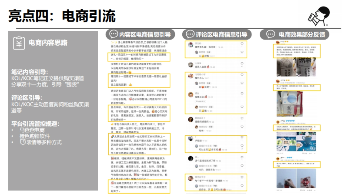Click the username 金漂漂 above 南柔人会美
The height and width of the screenshot is (194, 345).
198,63
